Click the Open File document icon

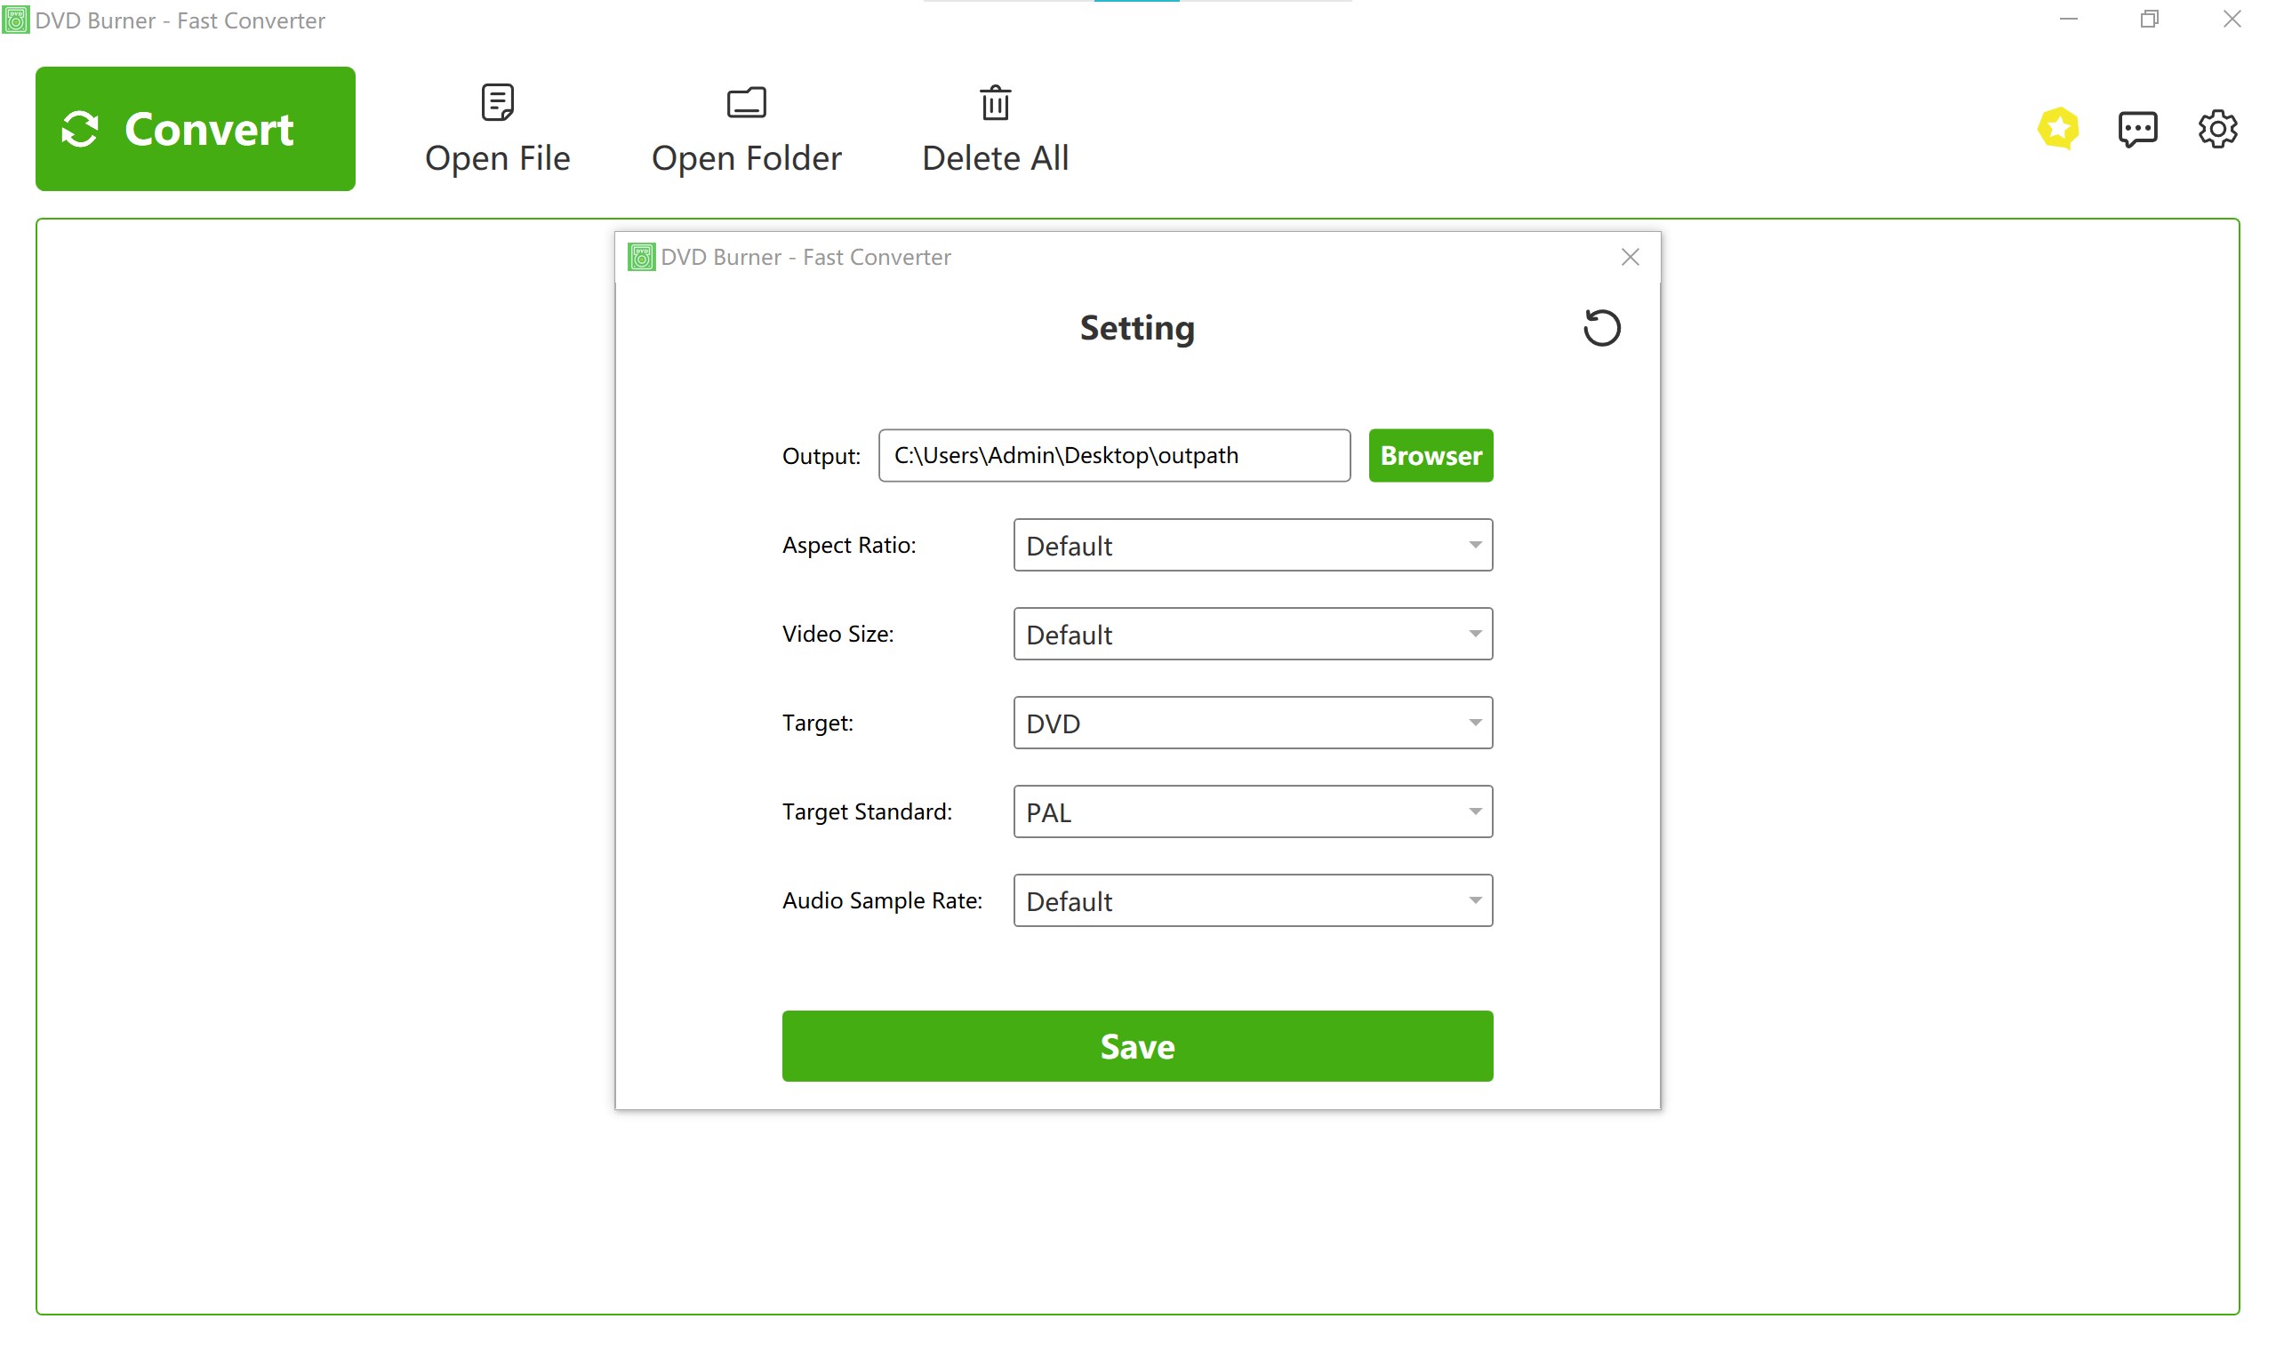[497, 103]
